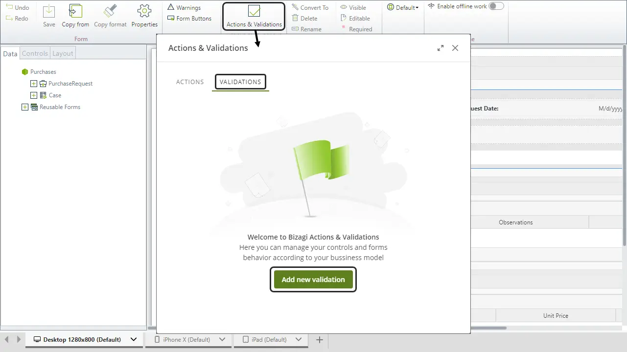Open iPhone X device dropdown arrow
Image resolution: width=627 pixels, height=352 pixels.
coord(222,339)
